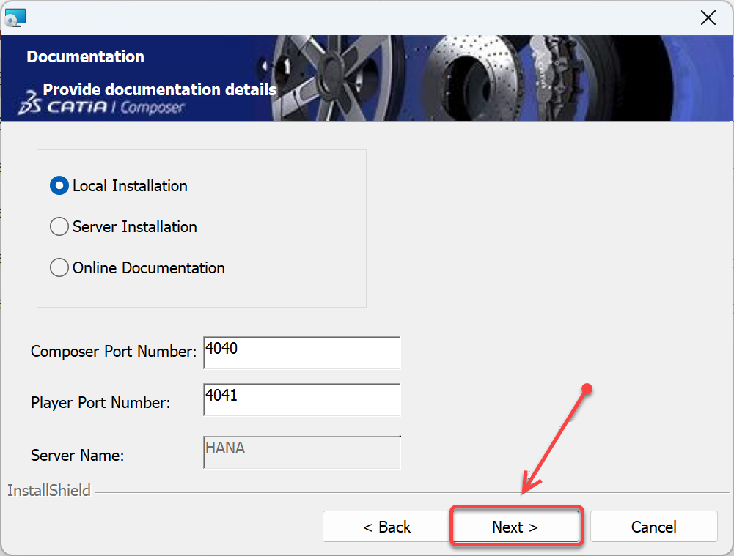Click the Documentation heading text

coord(85,56)
